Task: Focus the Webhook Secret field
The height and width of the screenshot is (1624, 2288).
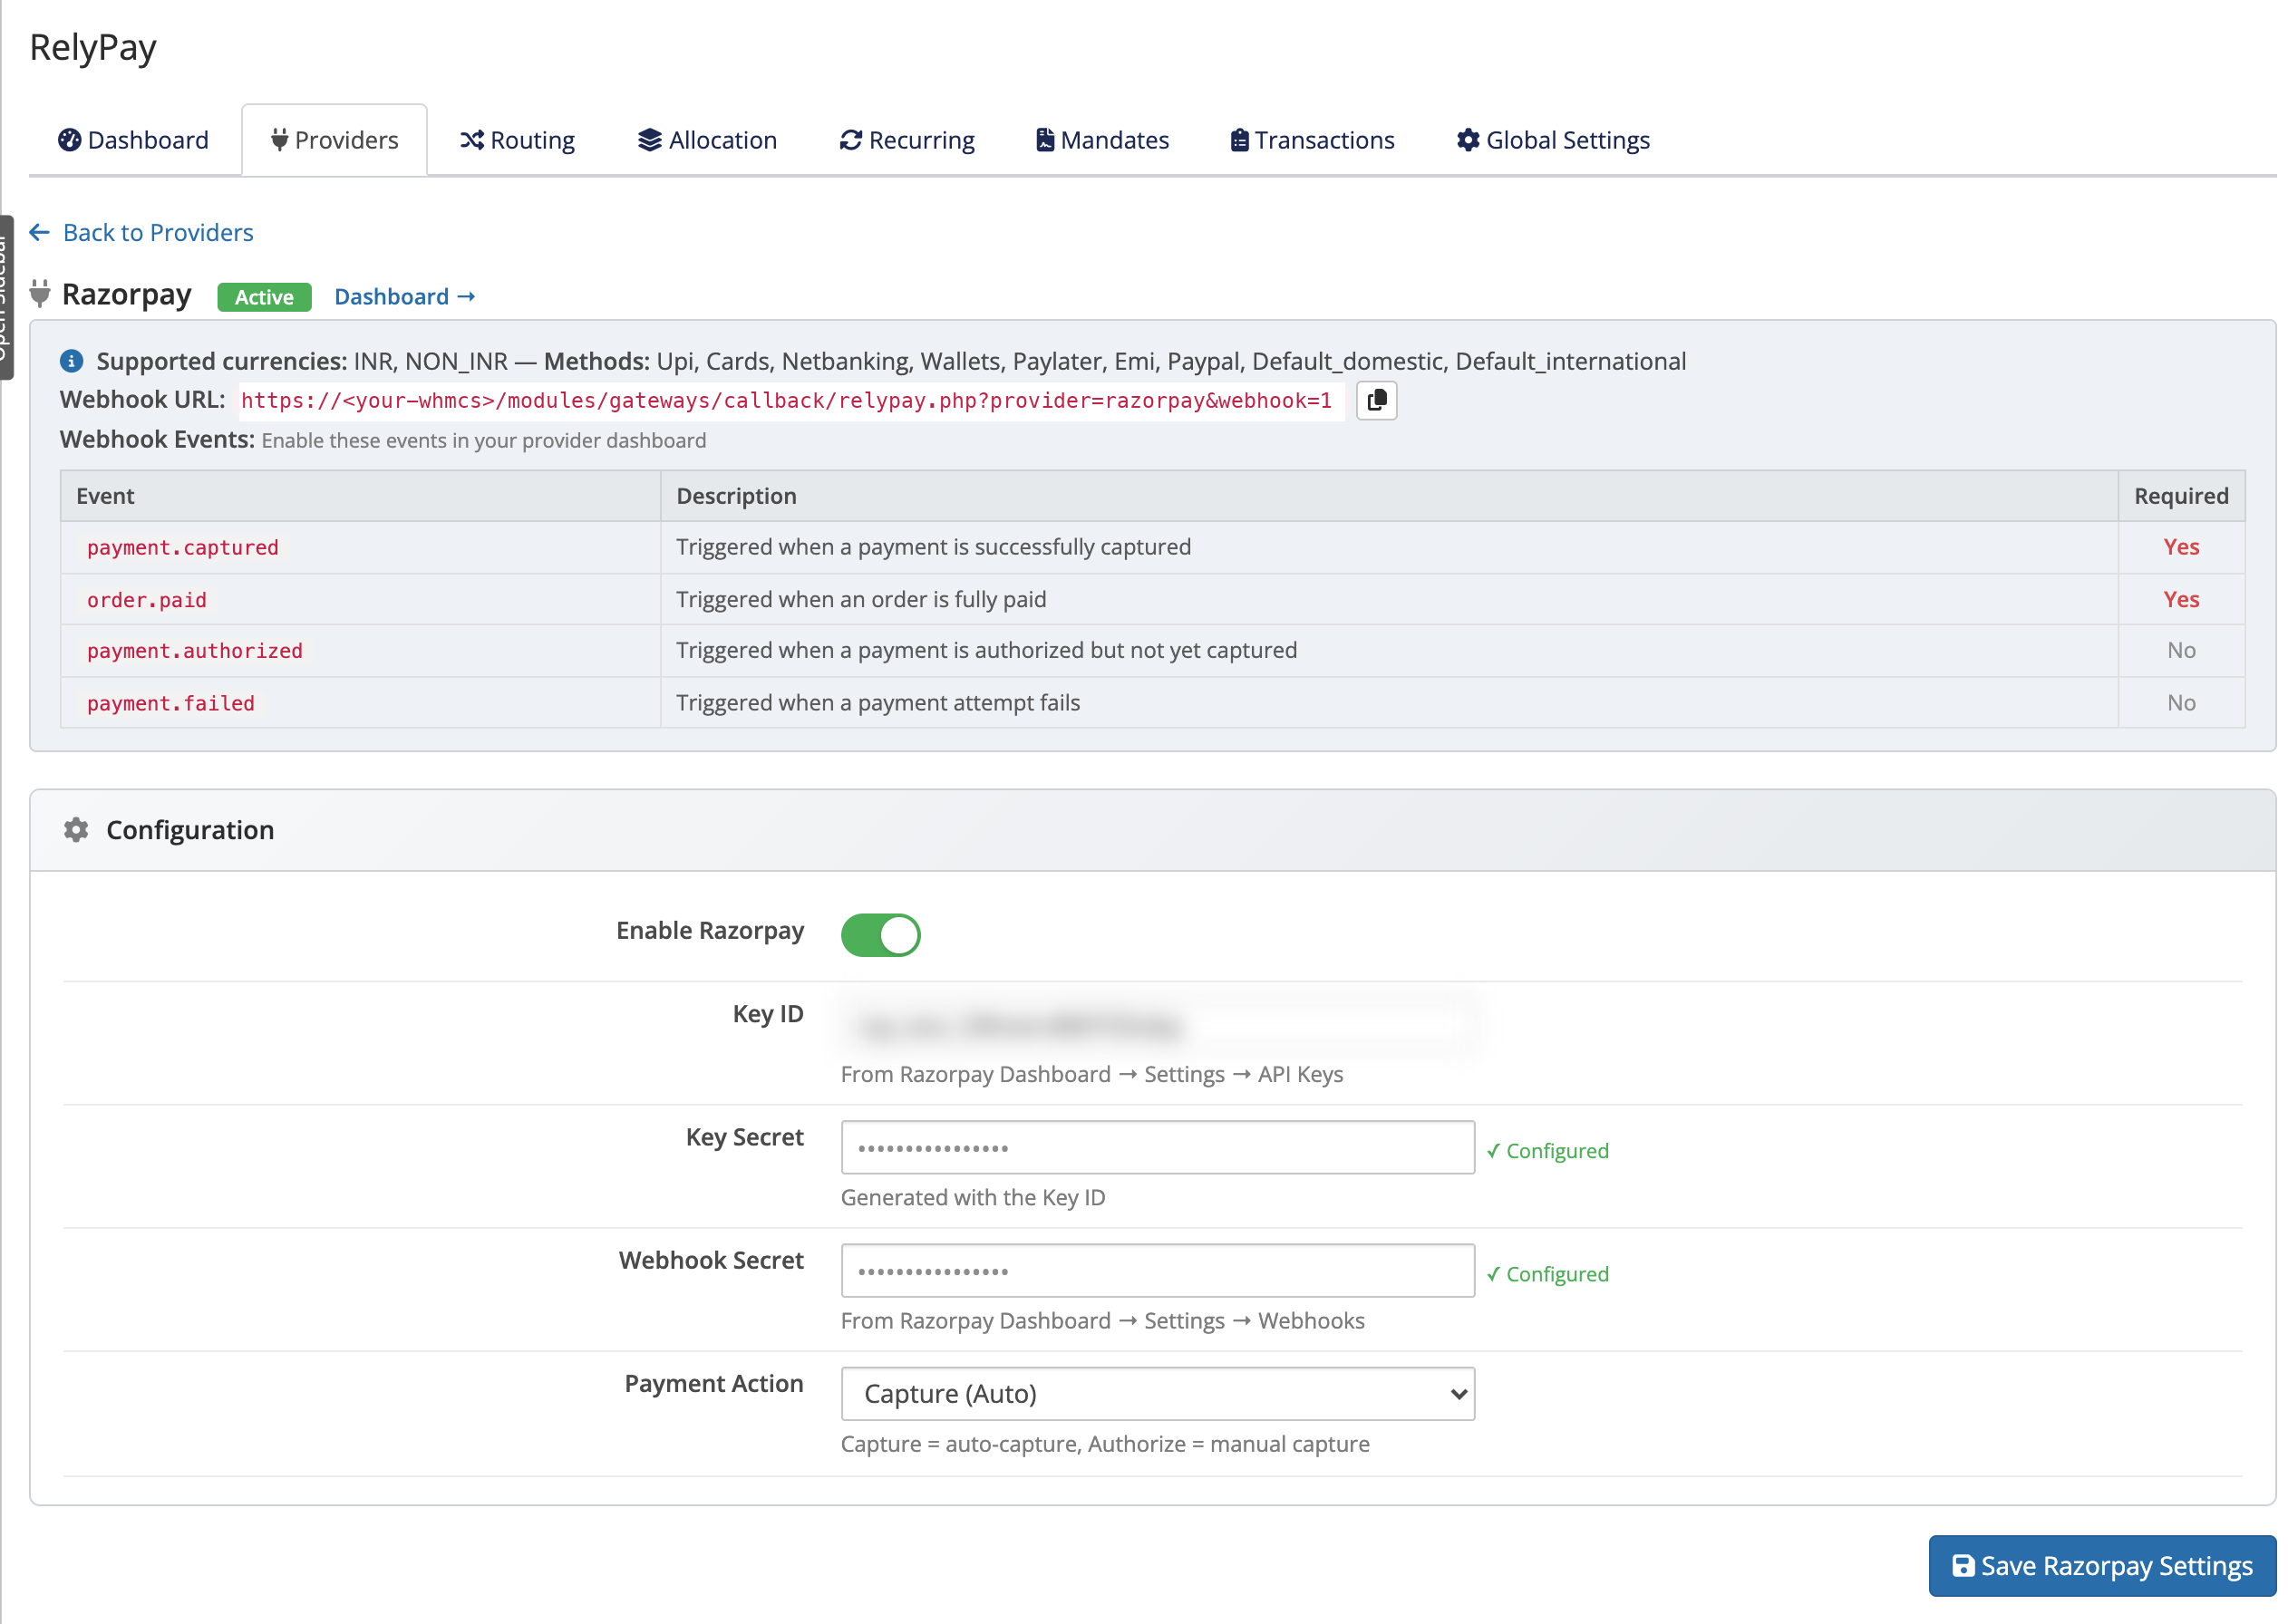Action: pos(1158,1271)
